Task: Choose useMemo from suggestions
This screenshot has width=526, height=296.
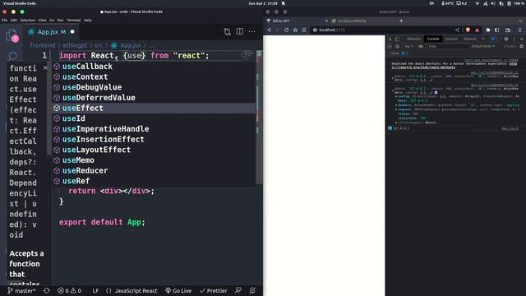Action: pos(154,160)
